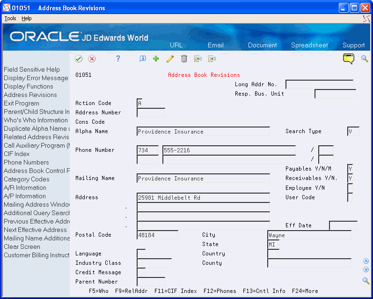Open Who's Who Information in sidebar

(x=36, y=120)
